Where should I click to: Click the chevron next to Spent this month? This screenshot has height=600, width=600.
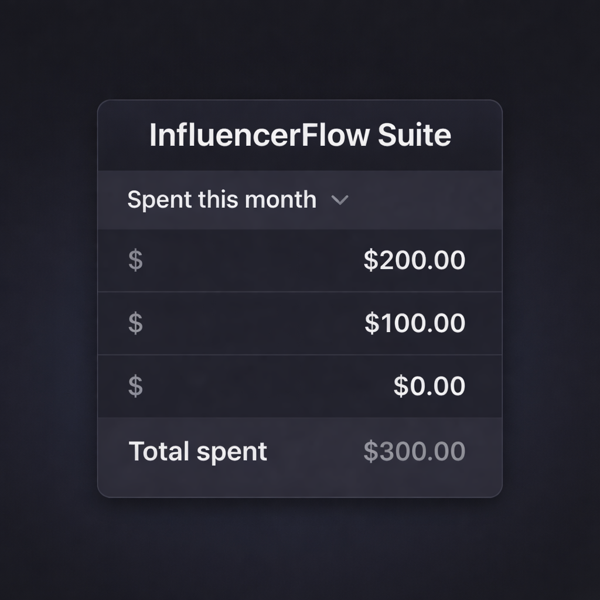pos(340,200)
